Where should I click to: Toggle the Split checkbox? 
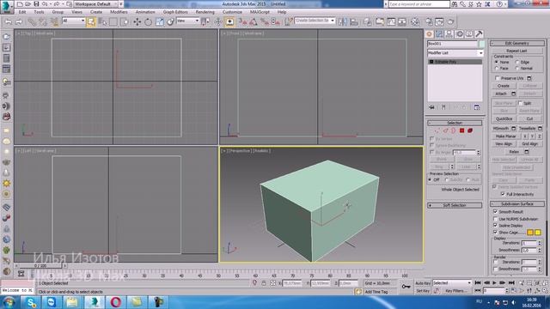521,103
